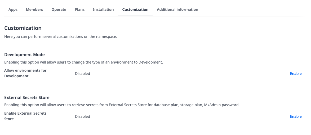
Task: Select the Development Mode section heading
Action: click(24, 55)
